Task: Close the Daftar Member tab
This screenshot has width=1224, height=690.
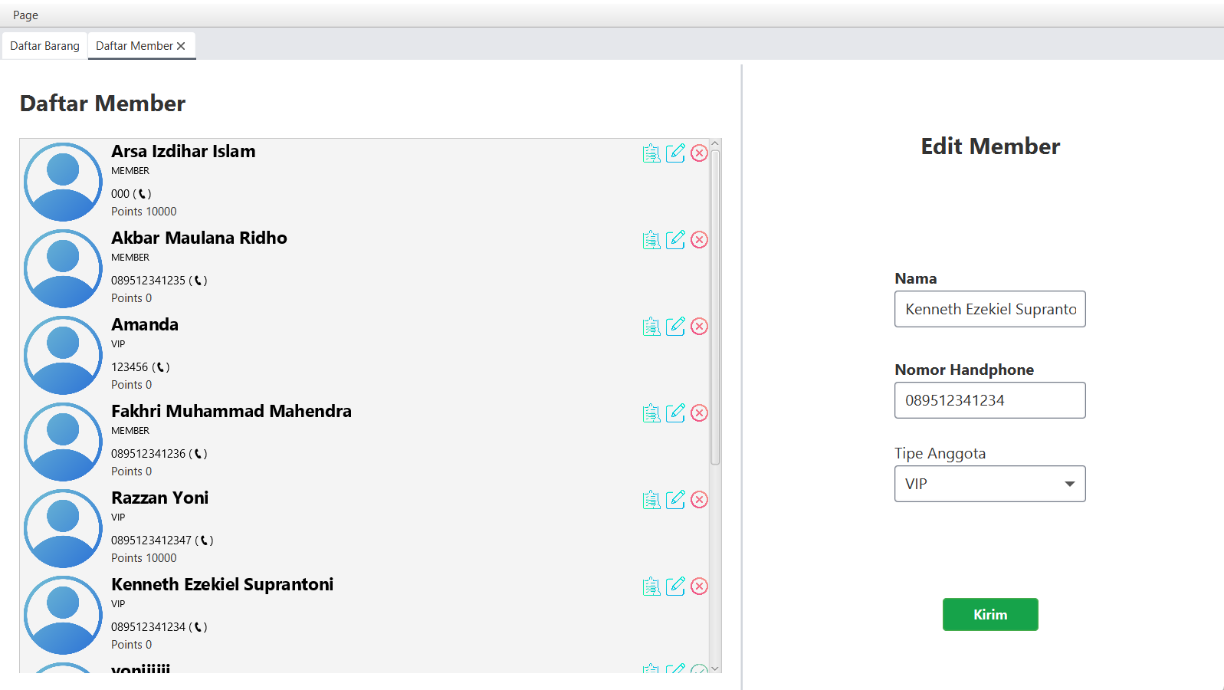Action: pyautogui.click(x=182, y=46)
